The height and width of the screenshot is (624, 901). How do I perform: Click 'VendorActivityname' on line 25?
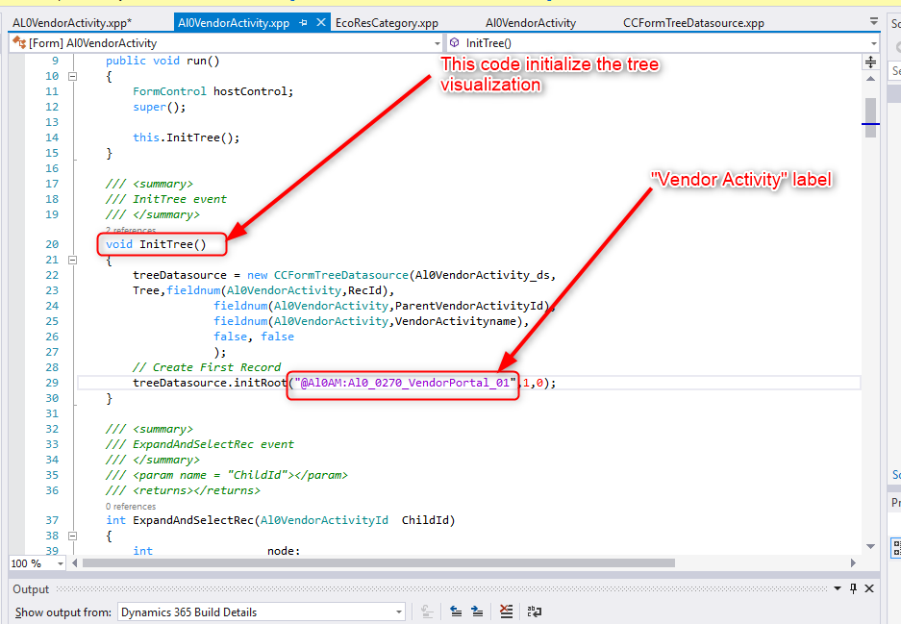click(455, 321)
